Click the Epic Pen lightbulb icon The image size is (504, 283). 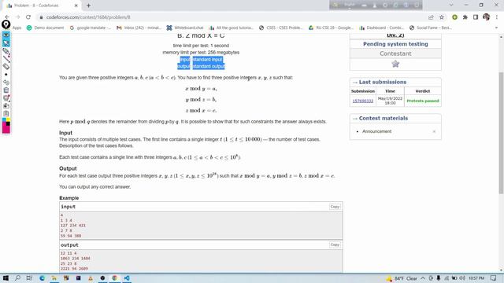point(6,24)
